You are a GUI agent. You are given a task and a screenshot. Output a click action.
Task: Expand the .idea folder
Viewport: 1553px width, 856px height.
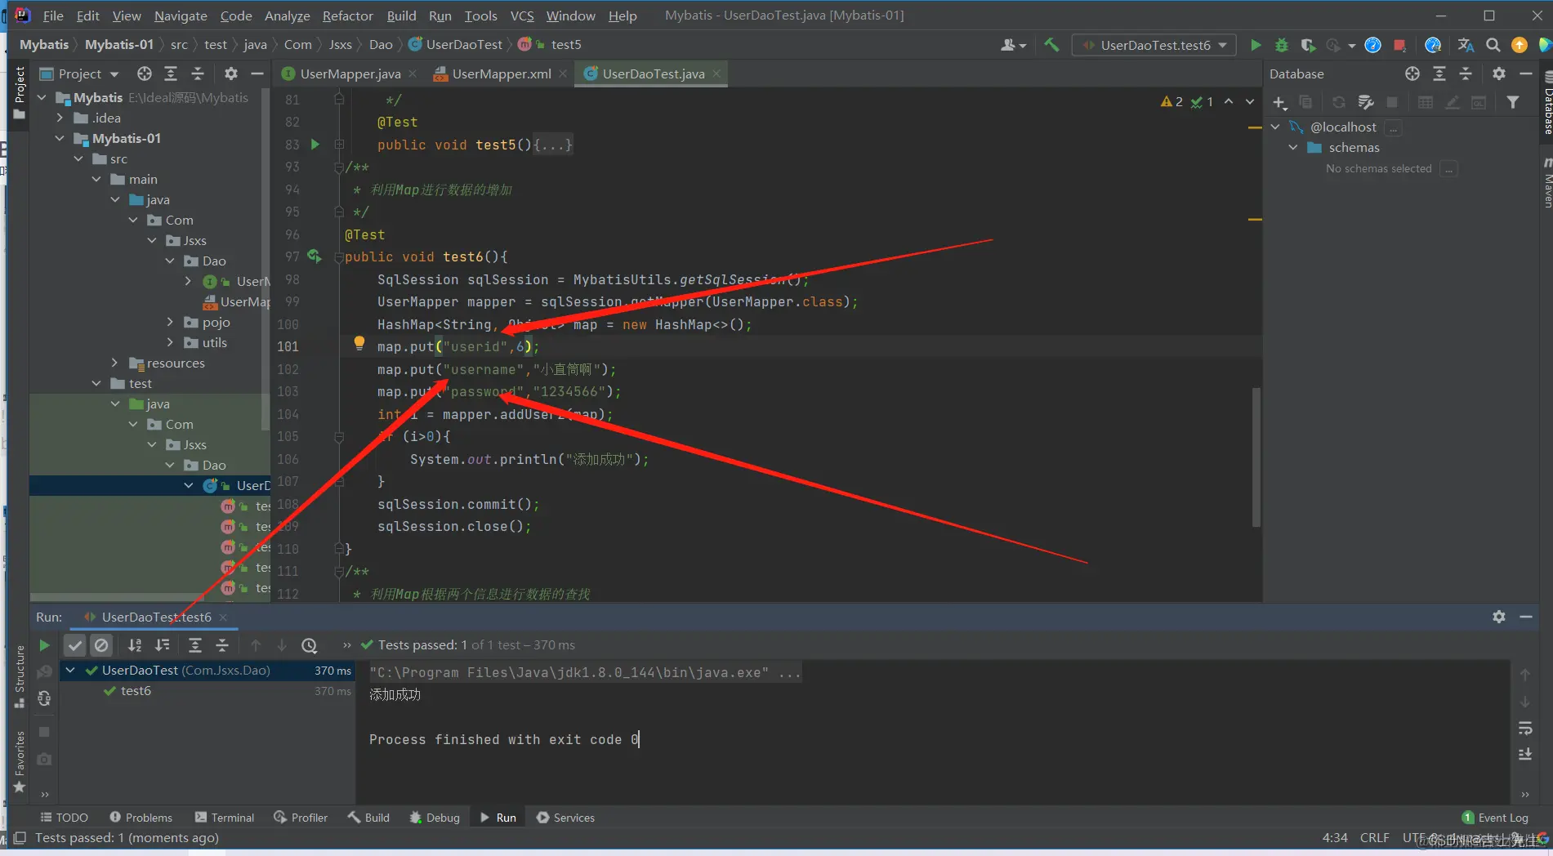[60, 118]
